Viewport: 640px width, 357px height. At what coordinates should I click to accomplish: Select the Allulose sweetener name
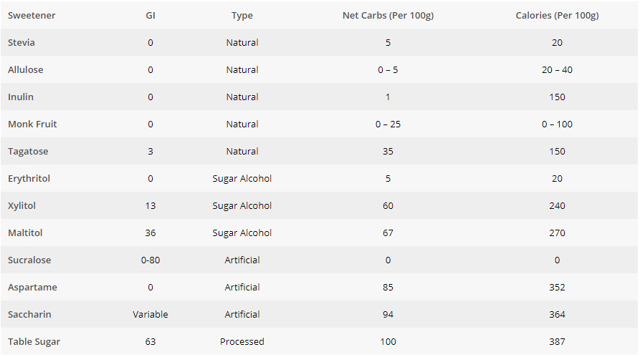click(26, 69)
